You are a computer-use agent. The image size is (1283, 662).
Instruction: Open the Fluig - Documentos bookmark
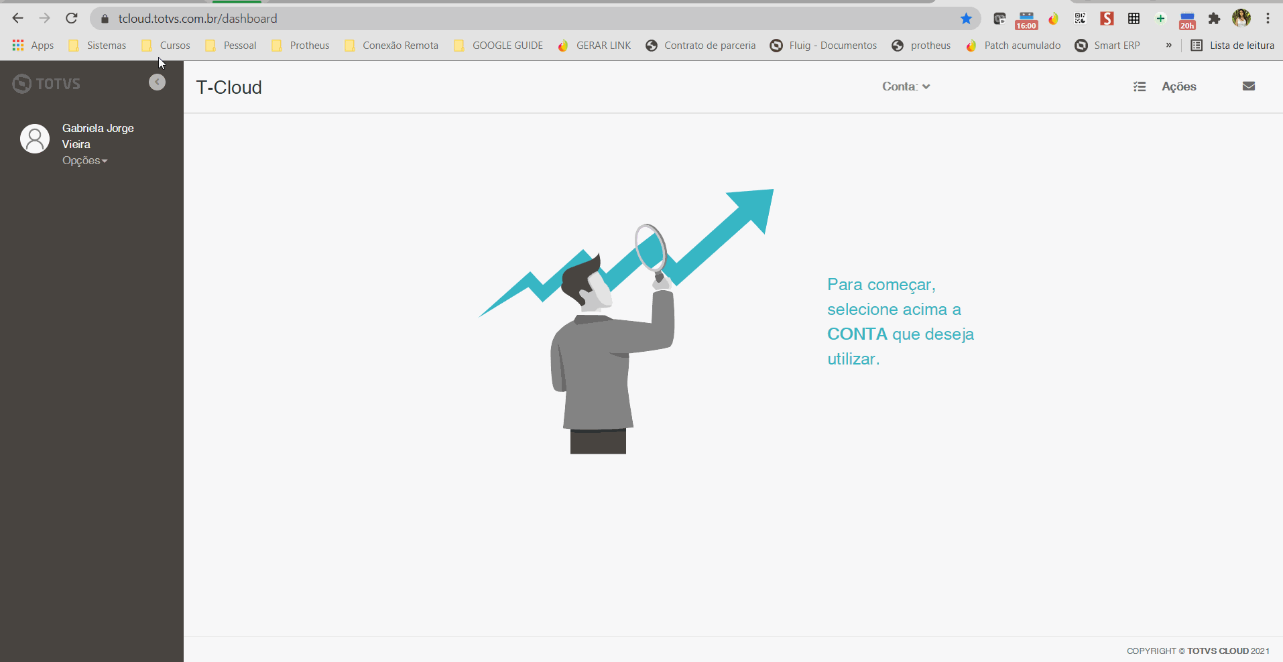[x=824, y=46]
